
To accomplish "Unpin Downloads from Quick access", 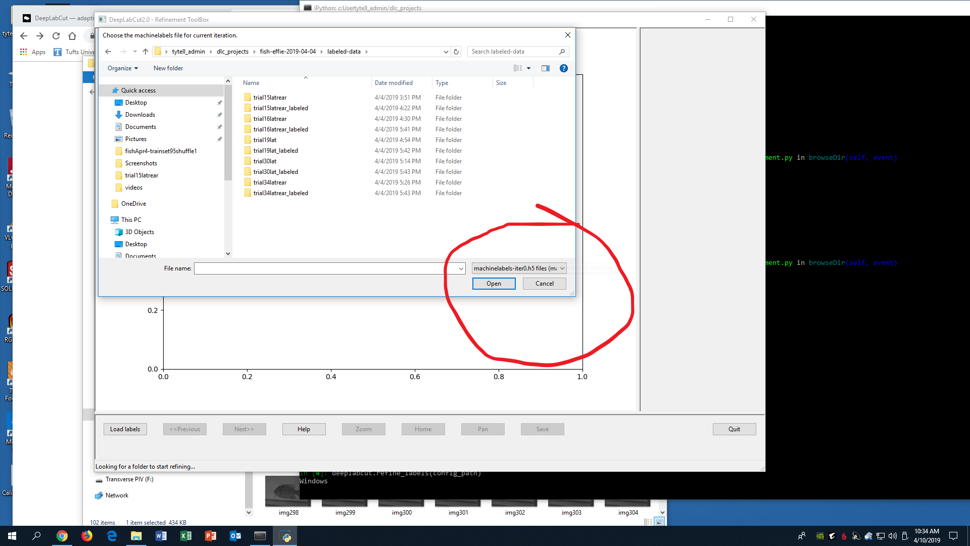I will (220, 114).
